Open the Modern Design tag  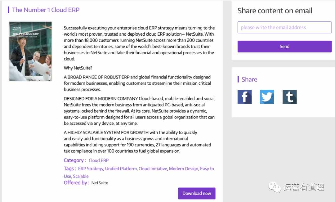point(184,169)
